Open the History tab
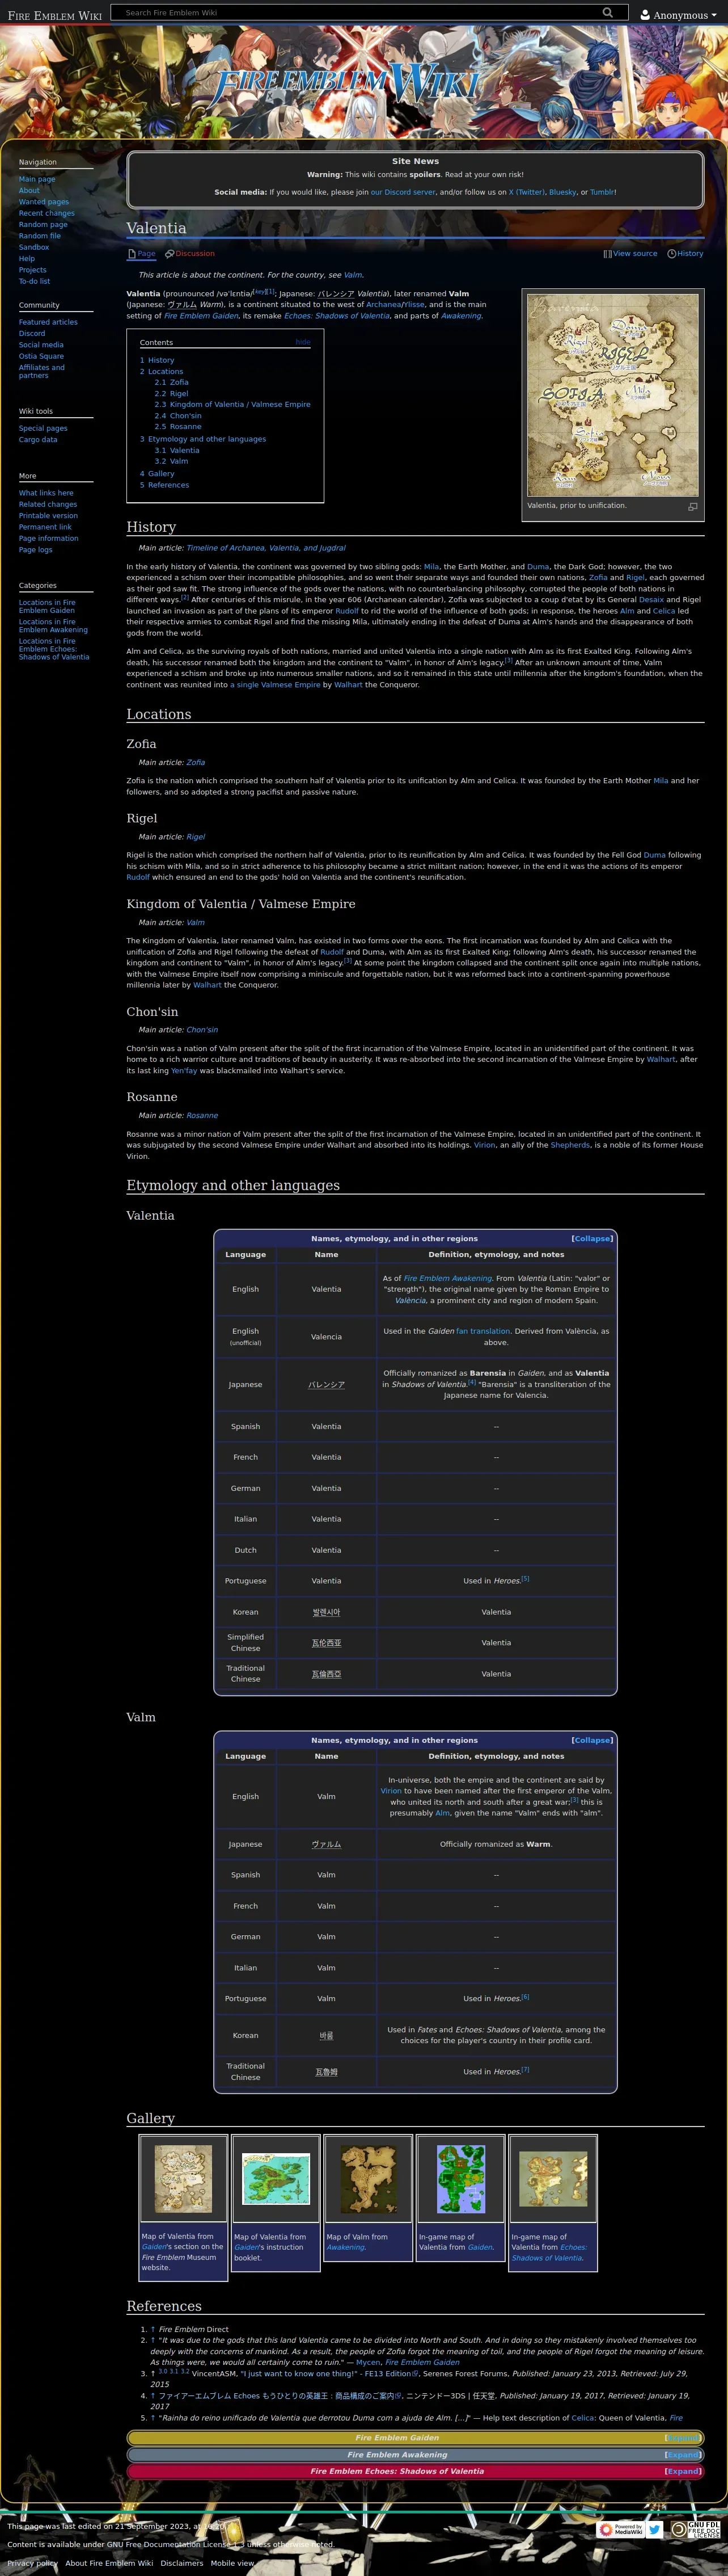This screenshot has width=728, height=2576. pos(690,254)
